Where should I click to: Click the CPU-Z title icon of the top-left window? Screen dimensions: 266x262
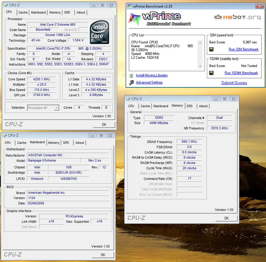pos(6,5)
